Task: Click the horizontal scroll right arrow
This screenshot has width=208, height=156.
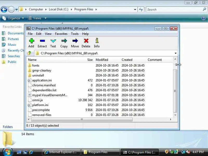Action: point(171,119)
